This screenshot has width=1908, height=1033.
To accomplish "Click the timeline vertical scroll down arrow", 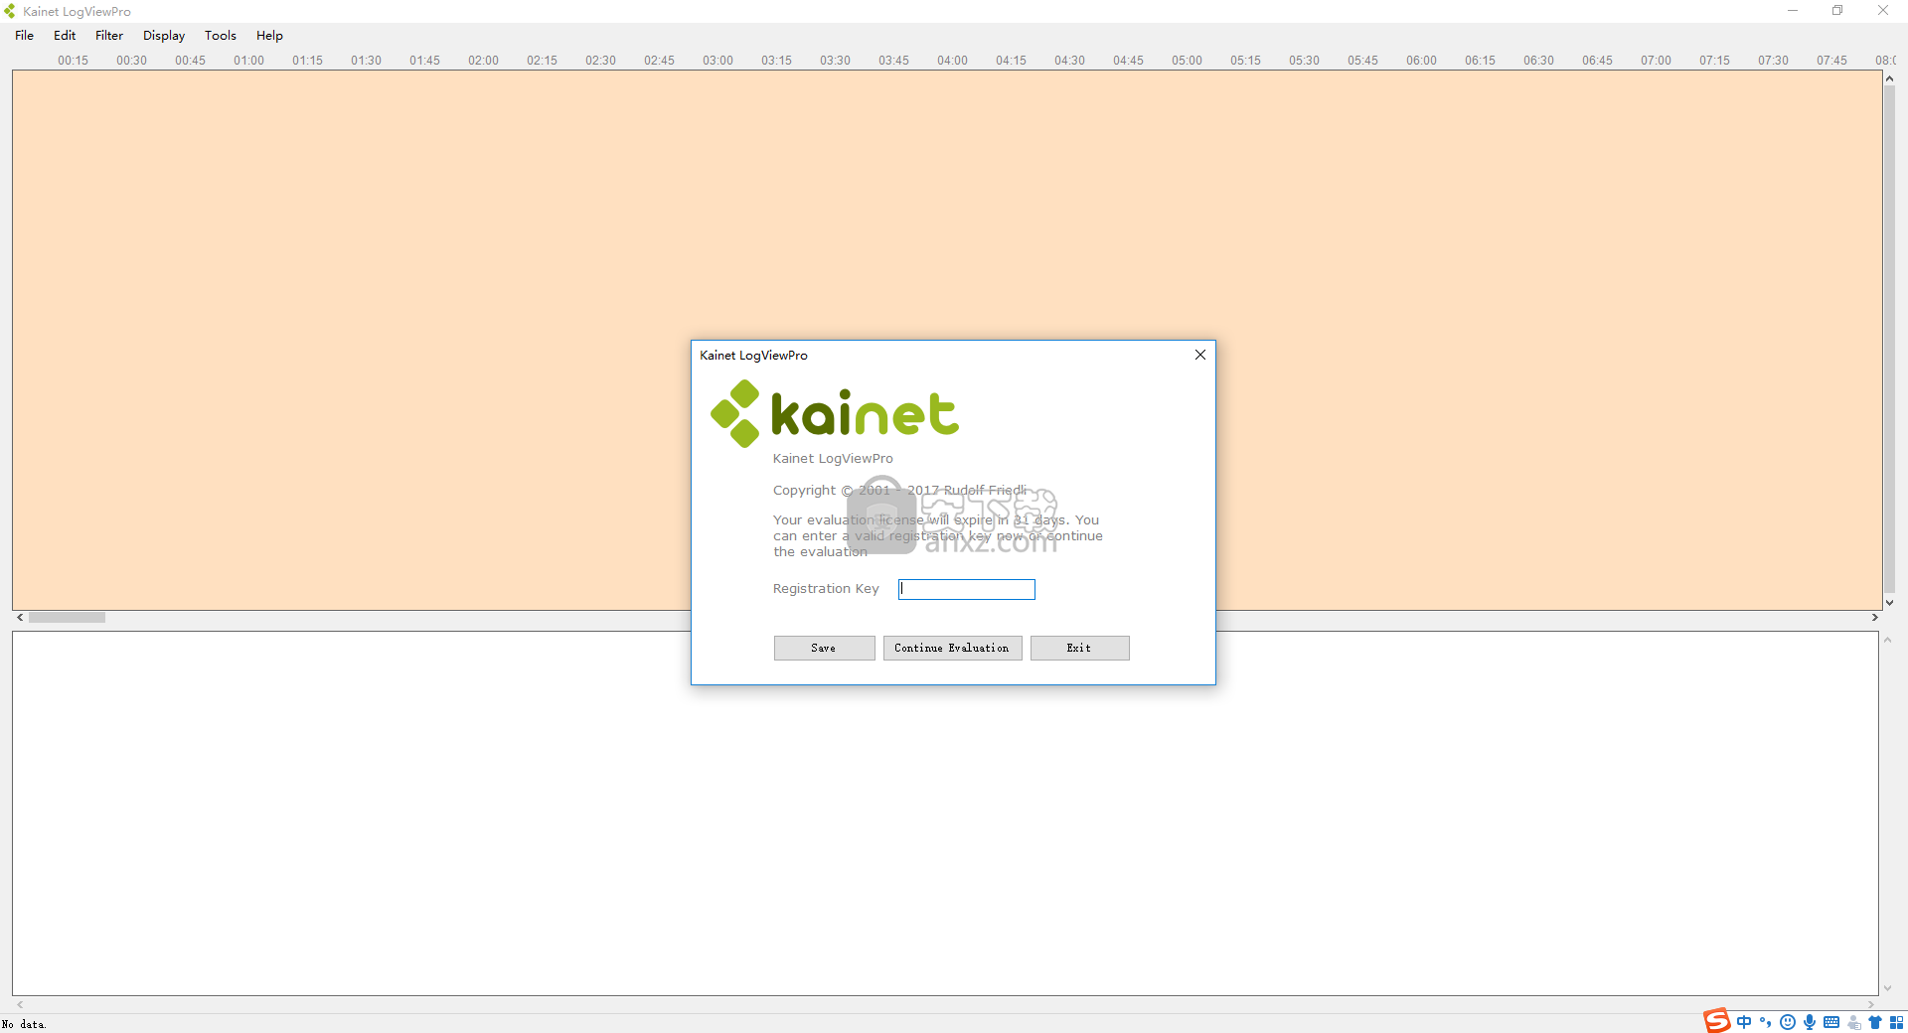I will 1889,602.
